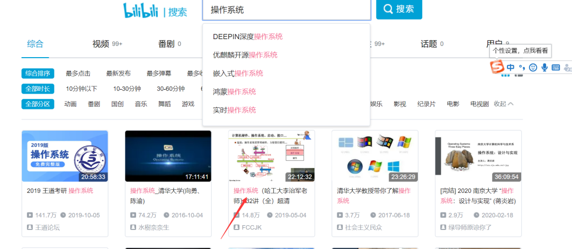Filter category to 纪录片
Image resolution: width=572 pixels, height=249 pixels.
(426, 104)
